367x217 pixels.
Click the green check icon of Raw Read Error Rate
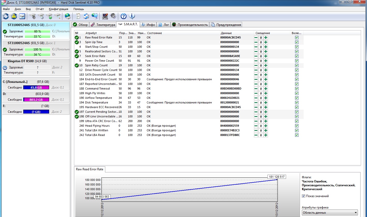[x=77, y=38]
